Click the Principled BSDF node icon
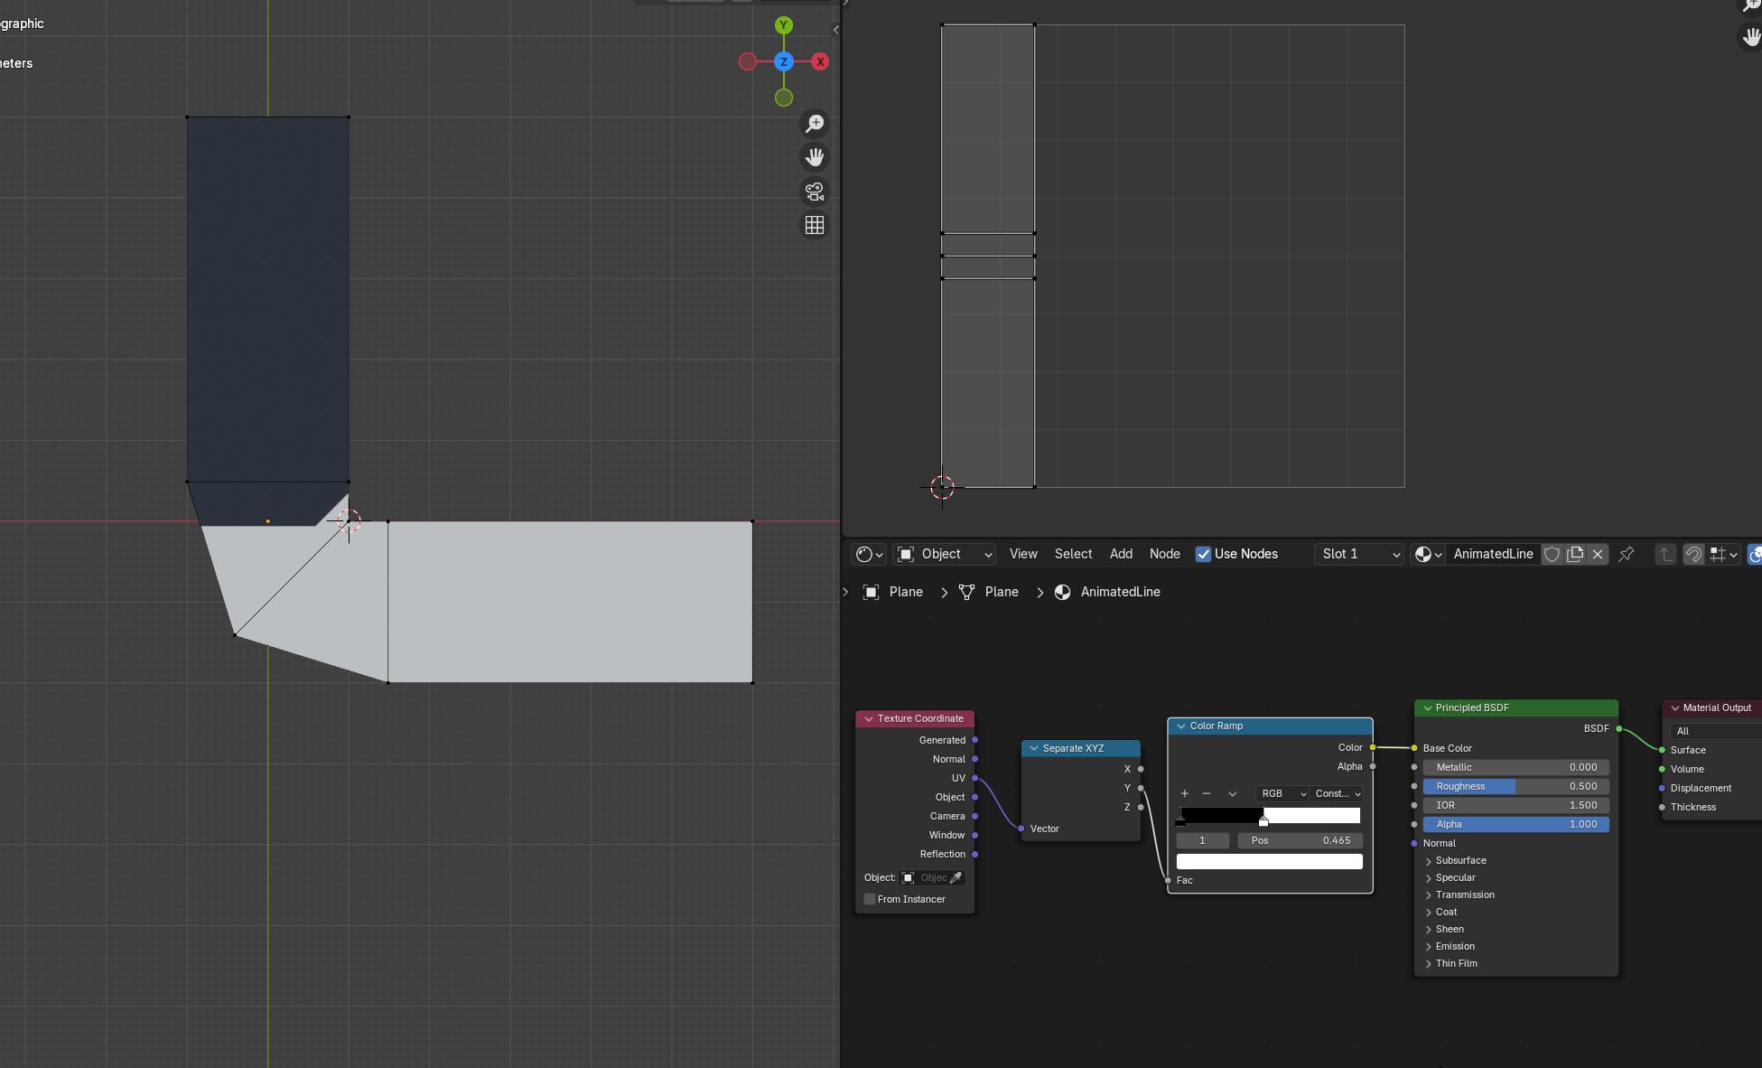 tap(1427, 707)
